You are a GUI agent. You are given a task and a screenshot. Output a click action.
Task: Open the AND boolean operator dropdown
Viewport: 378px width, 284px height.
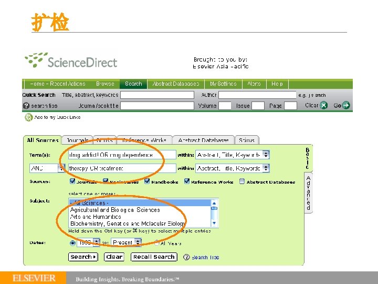click(47, 168)
